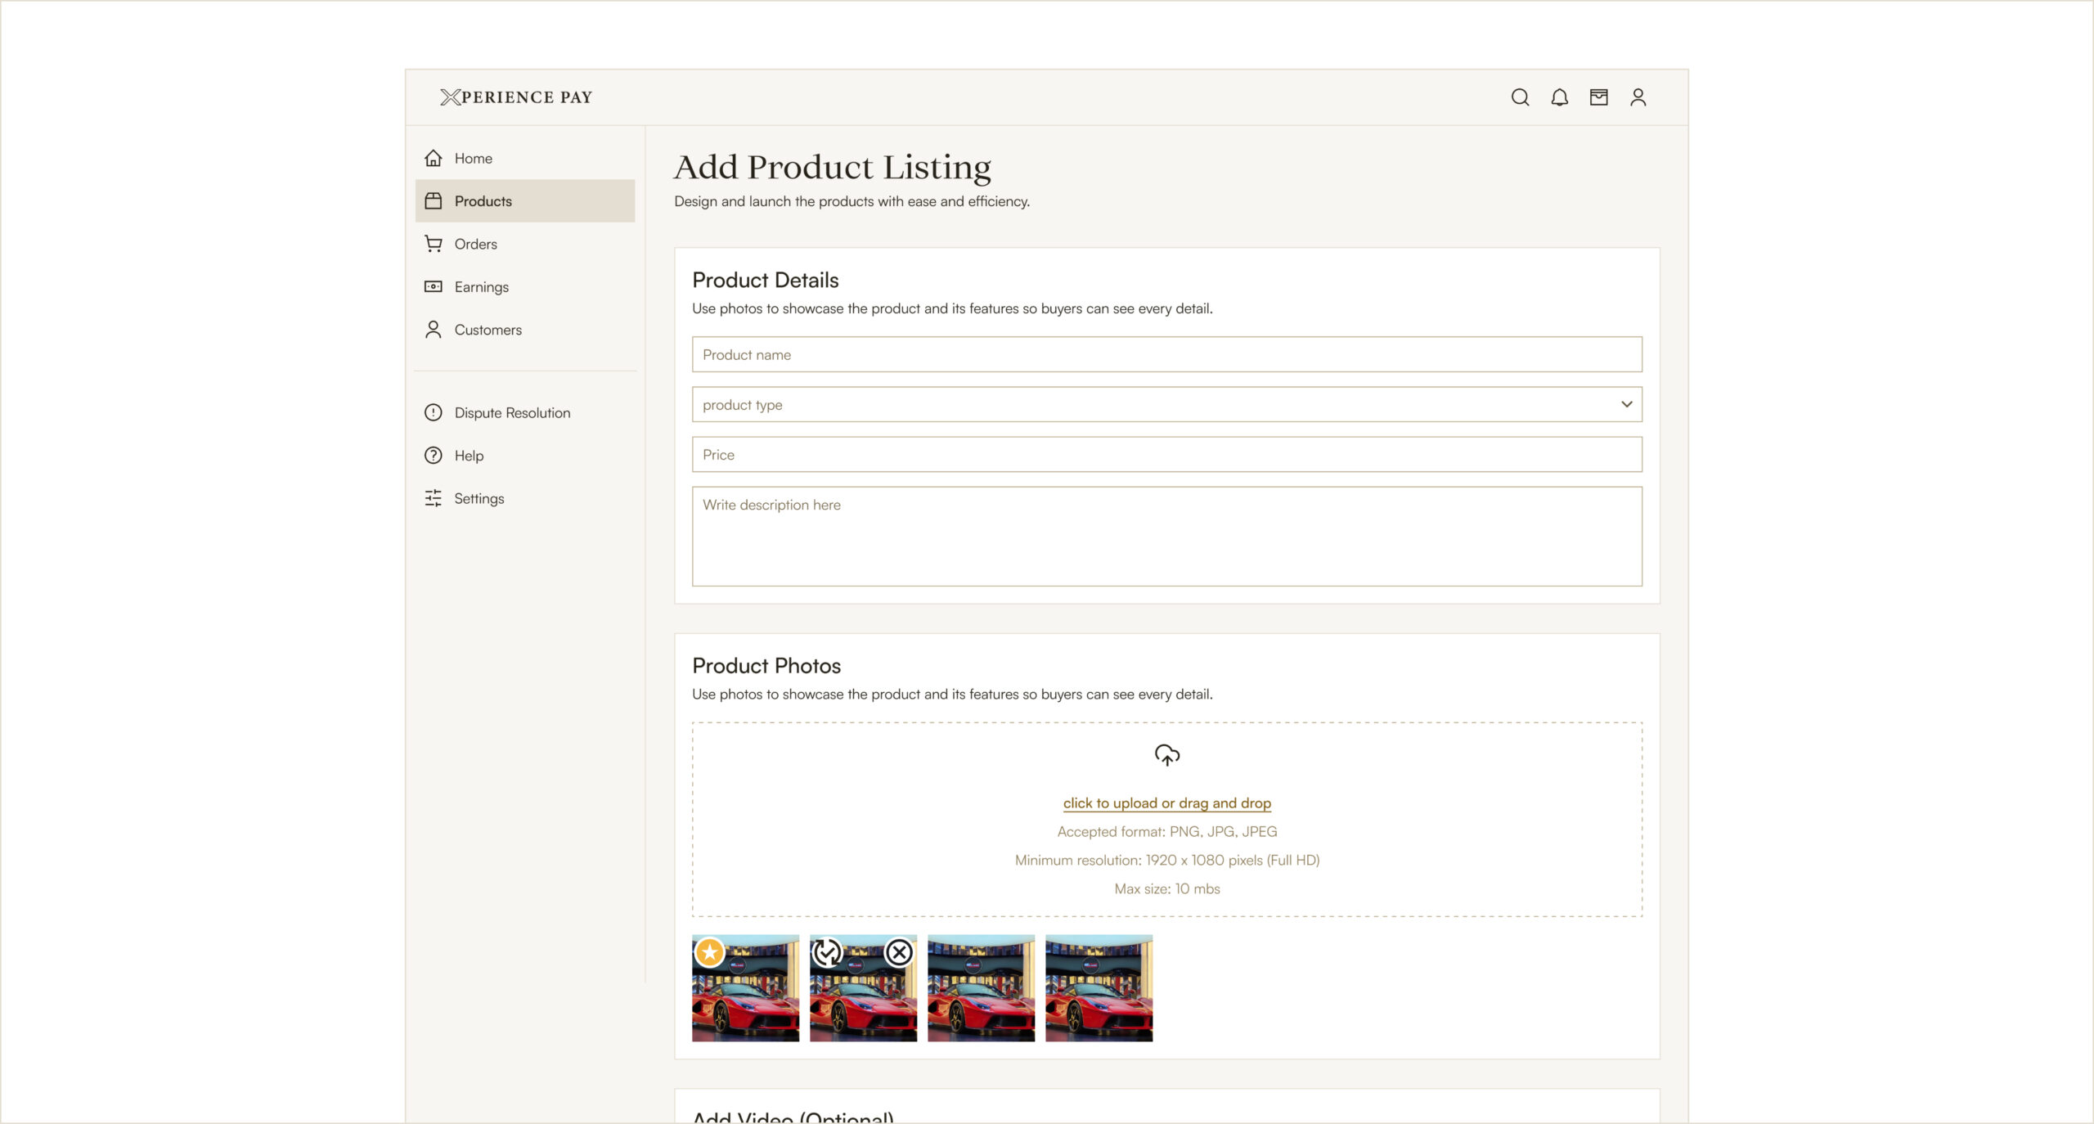This screenshot has height=1124, width=2094.
Task: Navigate to Dispute Resolution
Action: pos(512,413)
